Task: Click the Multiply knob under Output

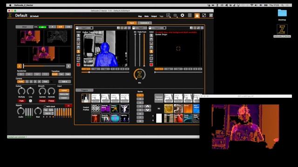Action: click(21, 91)
